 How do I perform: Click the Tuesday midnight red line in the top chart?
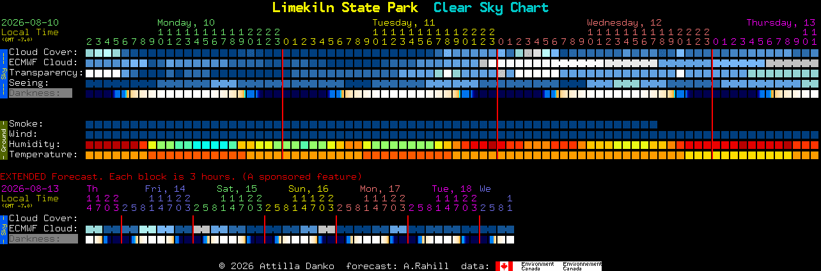497,104
